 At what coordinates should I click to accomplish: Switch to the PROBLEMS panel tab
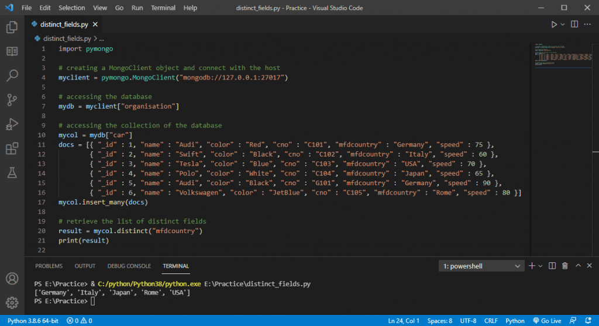pyautogui.click(x=49, y=266)
